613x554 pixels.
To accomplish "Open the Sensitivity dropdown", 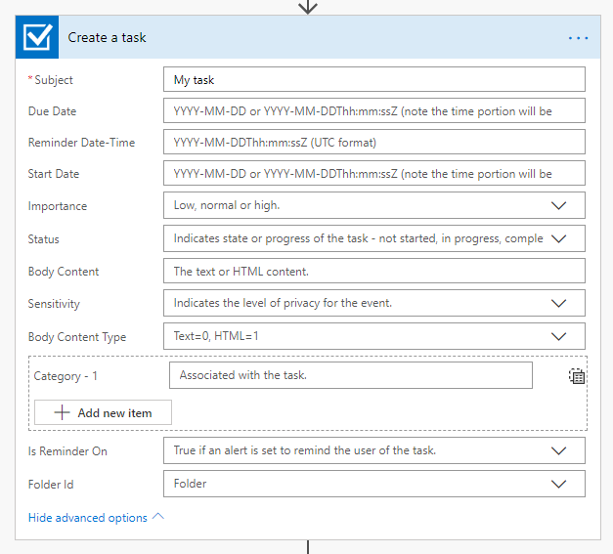I will pos(374,303).
